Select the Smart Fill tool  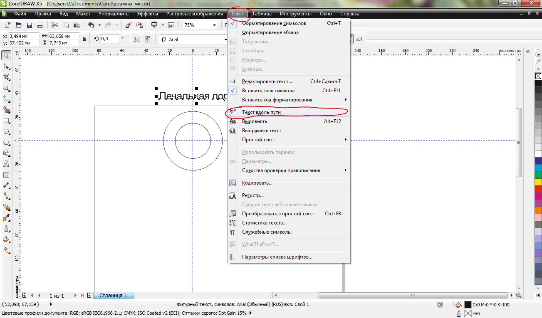coord(6,110)
